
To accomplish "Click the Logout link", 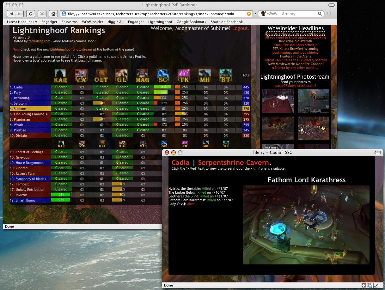I will pyautogui.click(x=241, y=28).
